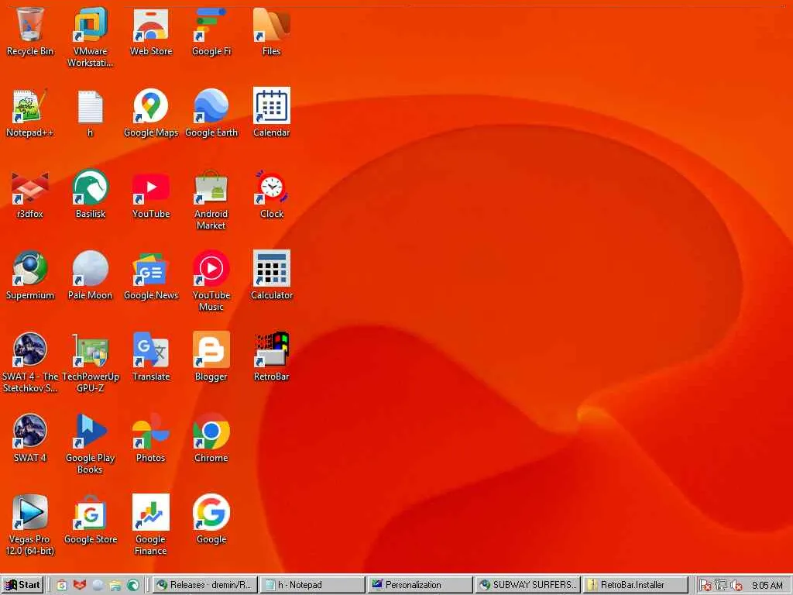Open the Google Fi shortcut
This screenshot has height=595, width=793.
(211, 31)
